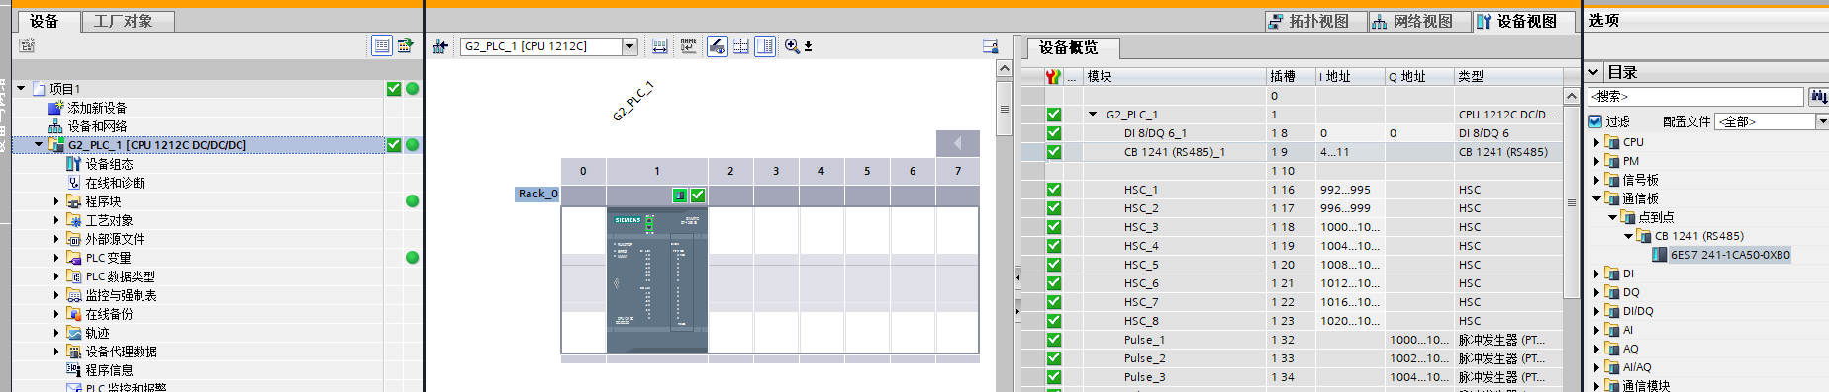Click the page break grid icon
Viewport: 1829px width, 392px height.
click(741, 46)
